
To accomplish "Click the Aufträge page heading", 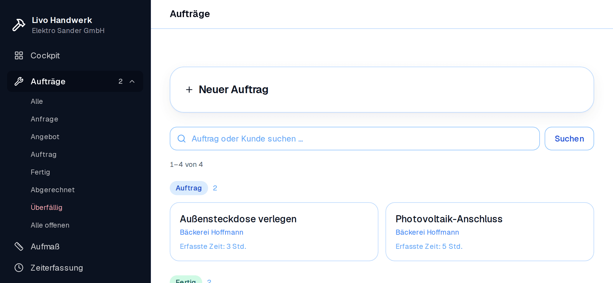I will click(190, 14).
